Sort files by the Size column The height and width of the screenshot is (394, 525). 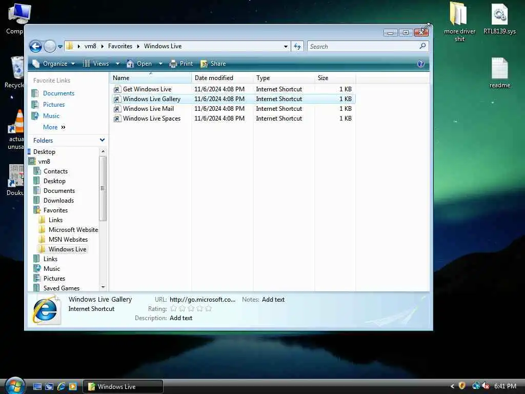pos(335,78)
